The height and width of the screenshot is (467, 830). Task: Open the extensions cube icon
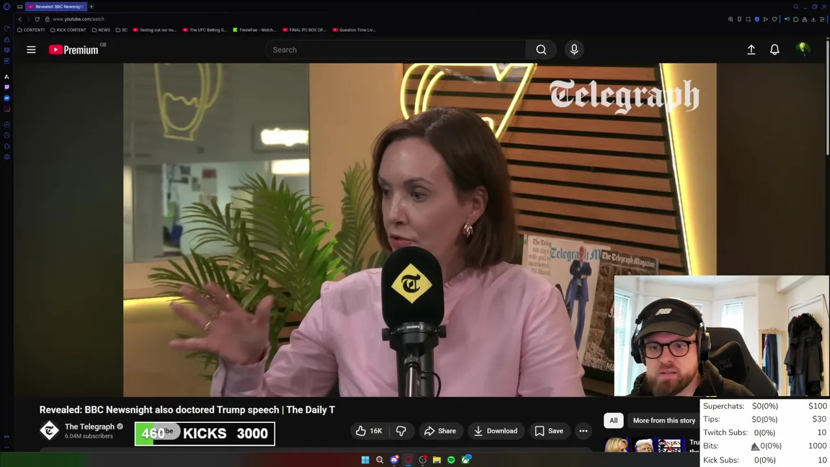[x=796, y=19]
